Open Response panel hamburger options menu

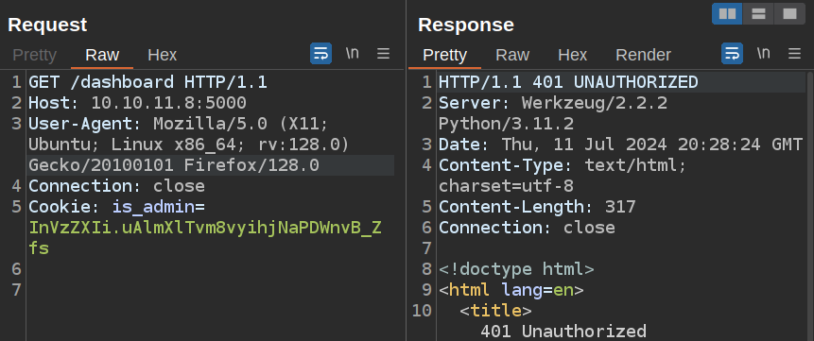click(x=794, y=54)
